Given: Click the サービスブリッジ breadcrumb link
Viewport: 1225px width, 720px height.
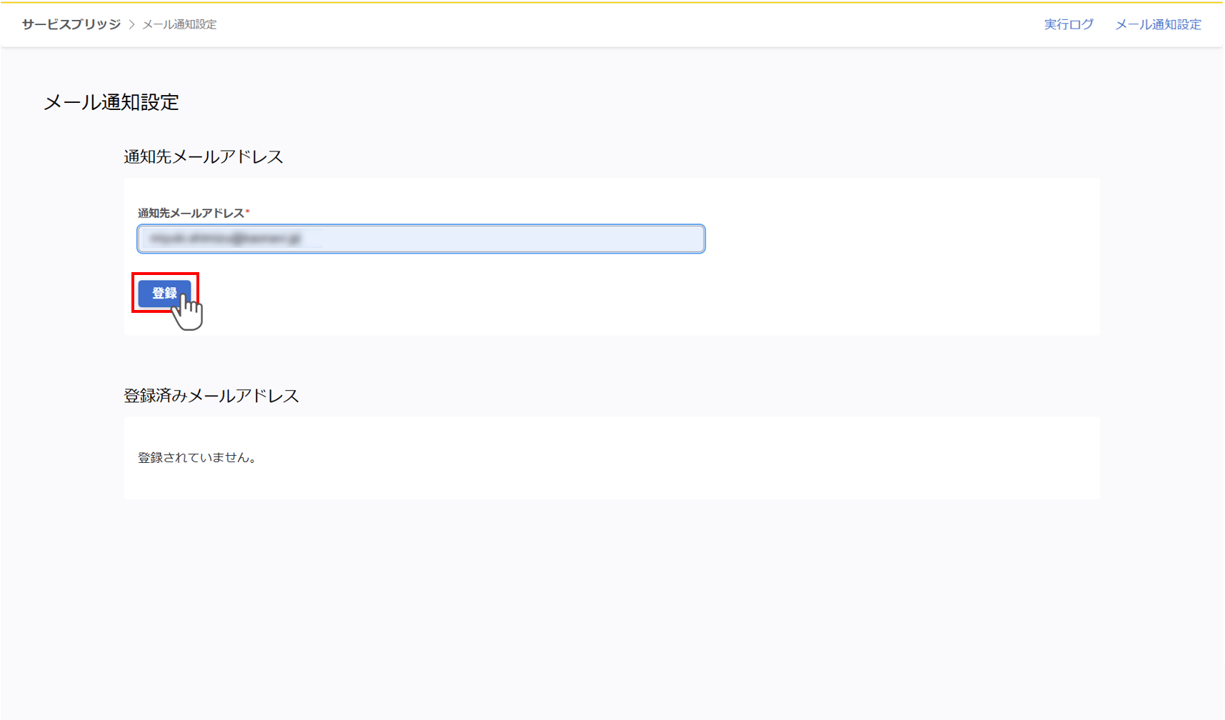Looking at the screenshot, I should pyautogui.click(x=71, y=24).
